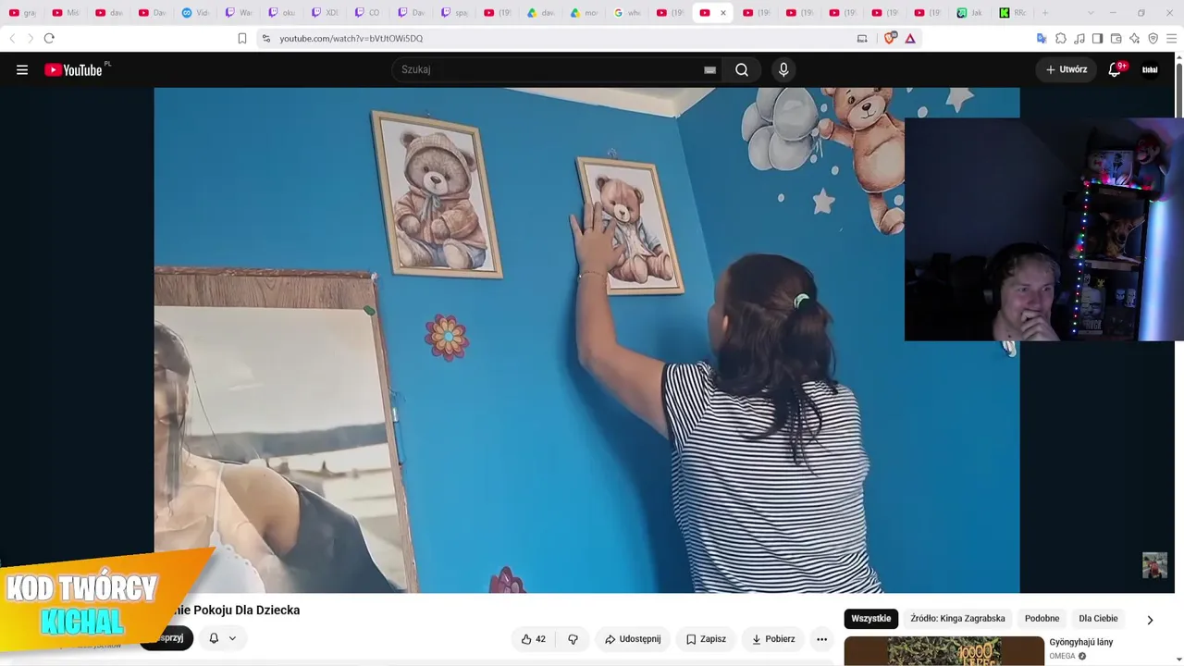Open the Leo AI sparkle icon

[x=1134, y=38]
